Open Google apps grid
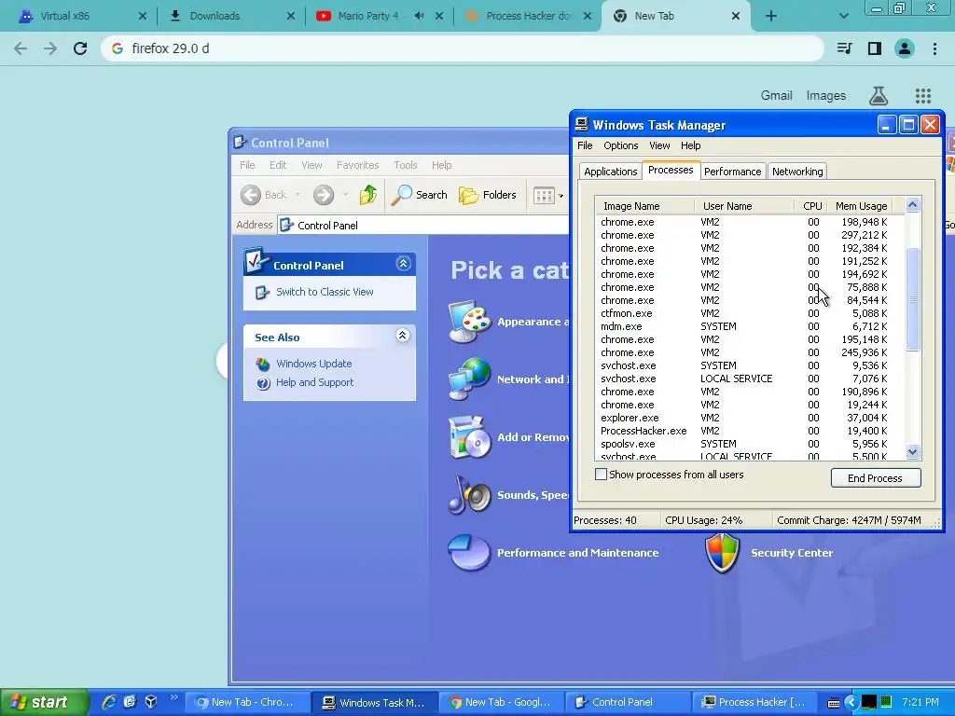This screenshot has width=955, height=716. (922, 96)
